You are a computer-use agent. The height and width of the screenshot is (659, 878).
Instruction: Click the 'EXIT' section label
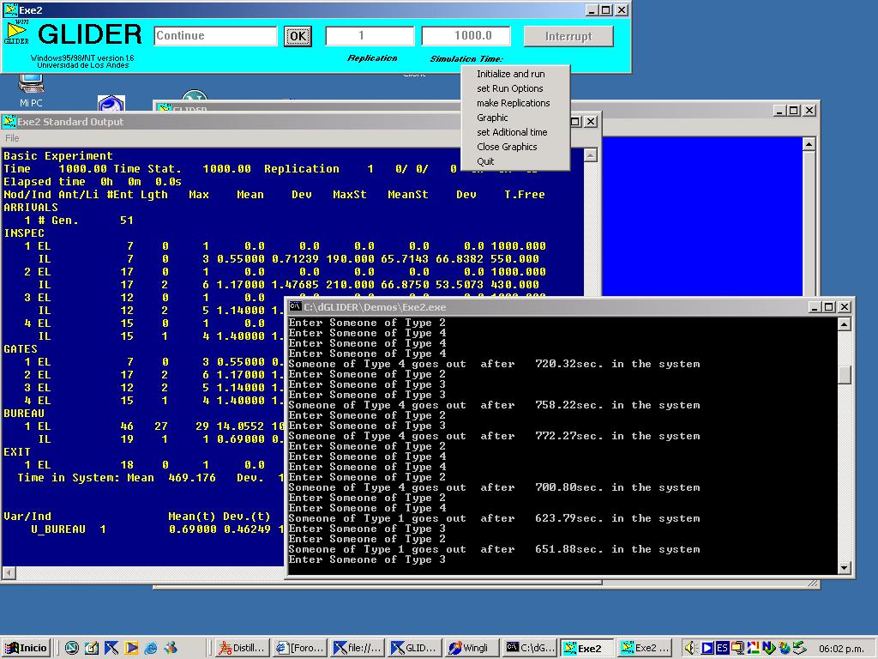click(x=17, y=452)
